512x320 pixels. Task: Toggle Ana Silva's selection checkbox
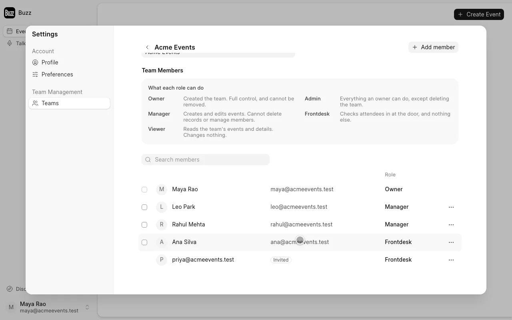[x=144, y=242]
